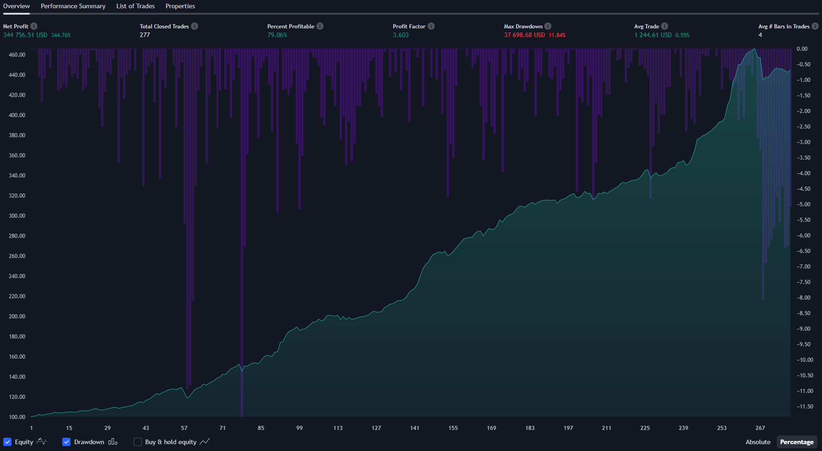Screen dimensions: 822x451
Task: Click the Total Closed Trades label
Action: (x=164, y=27)
